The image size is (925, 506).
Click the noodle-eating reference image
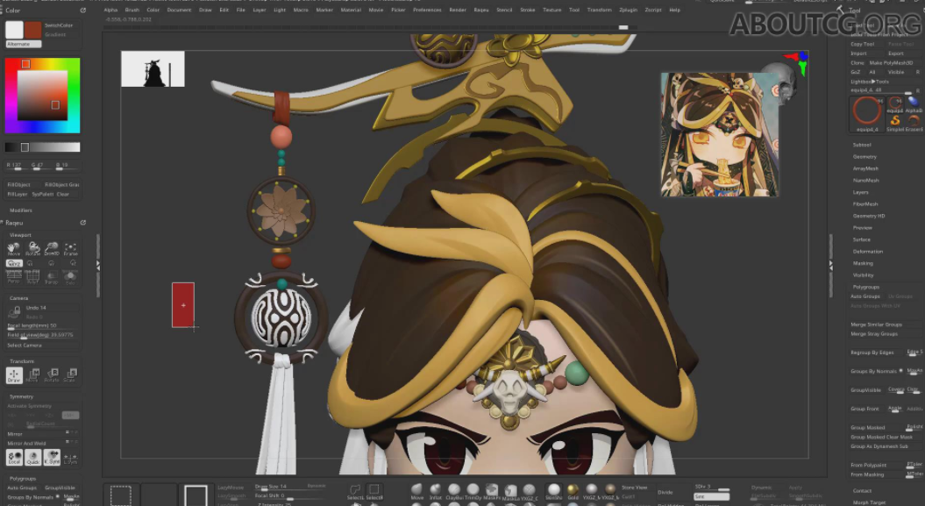pyautogui.click(x=720, y=134)
